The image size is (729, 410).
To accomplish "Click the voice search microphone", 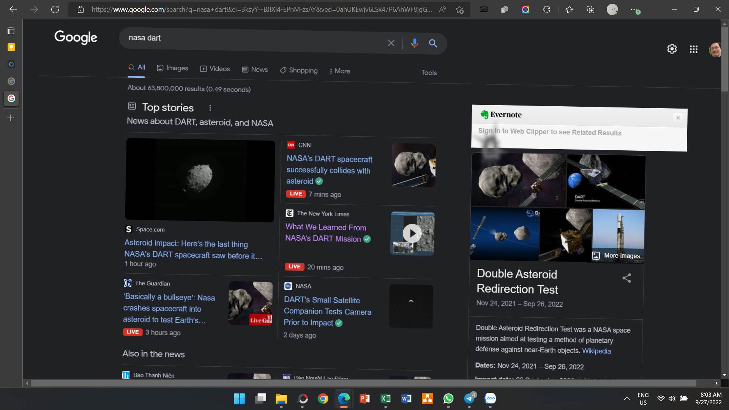I will pos(415,43).
